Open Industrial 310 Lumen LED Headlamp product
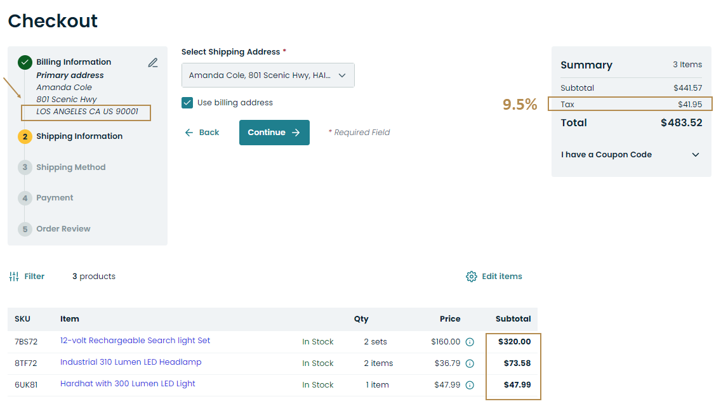This screenshot has height=418, width=721. tap(131, 362)
